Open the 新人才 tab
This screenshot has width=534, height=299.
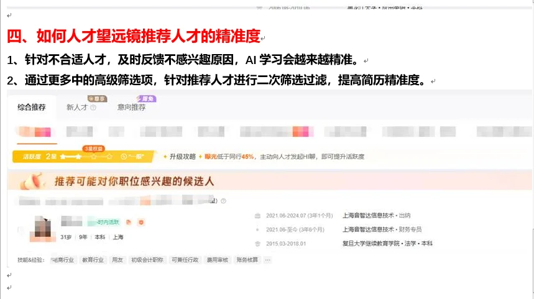tap(77, 108)
